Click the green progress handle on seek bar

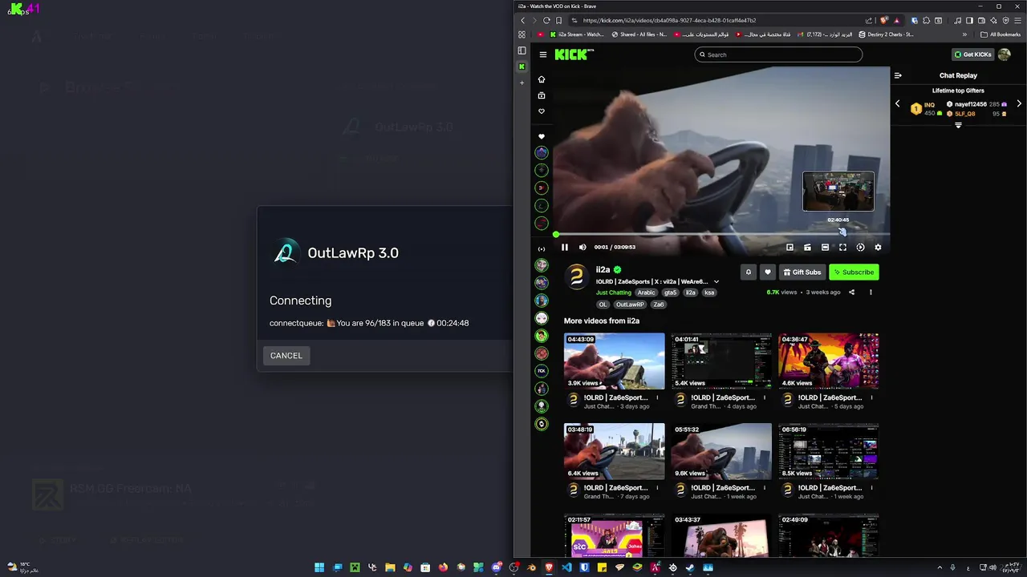pyautogui.click(x=556, y=235)
